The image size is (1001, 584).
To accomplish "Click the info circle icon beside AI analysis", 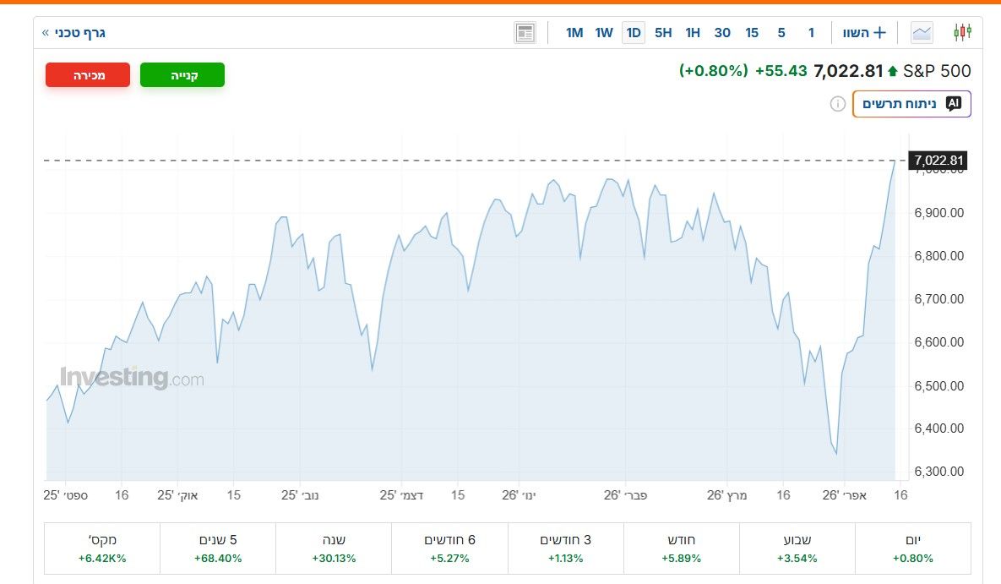I will coord(837,104).
